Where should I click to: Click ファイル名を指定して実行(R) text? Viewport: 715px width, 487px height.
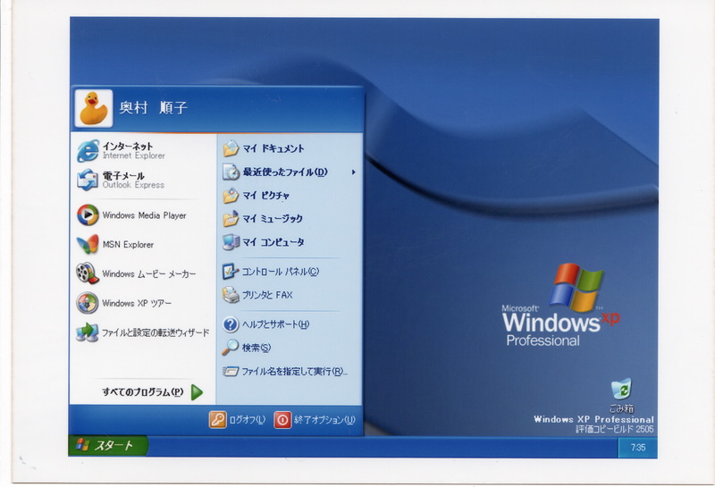295,372
